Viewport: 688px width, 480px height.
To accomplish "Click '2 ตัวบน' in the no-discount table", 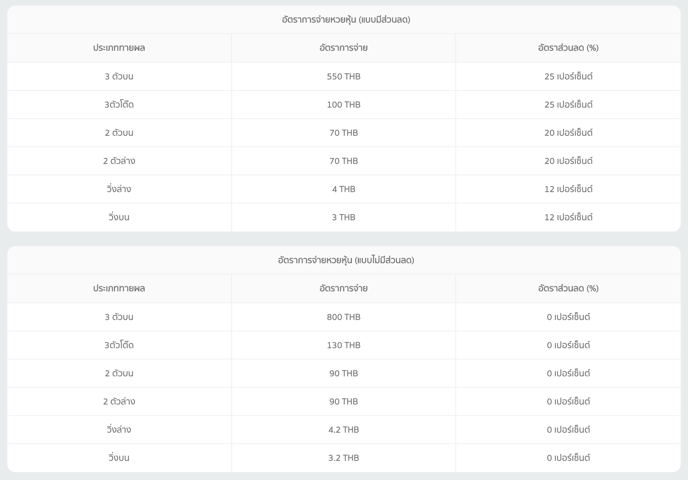I will (x=119, y=373).
